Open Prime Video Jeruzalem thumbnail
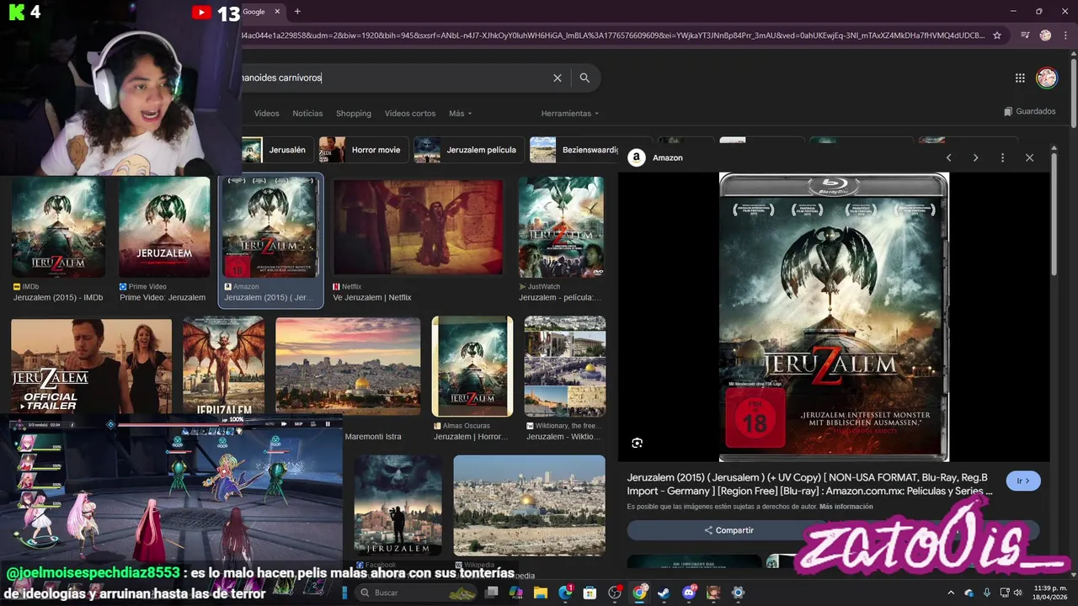The height and width of the screenshot is (606, 1078). pos(164,227)
